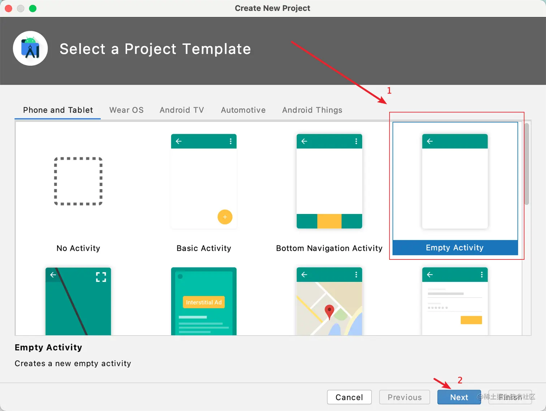Choose the Fullscreen template with diagonal line
This screenshot has width=546, height=411.
[x=78, y=301]
